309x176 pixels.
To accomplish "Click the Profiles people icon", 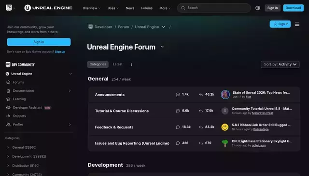I will (8, 125).
